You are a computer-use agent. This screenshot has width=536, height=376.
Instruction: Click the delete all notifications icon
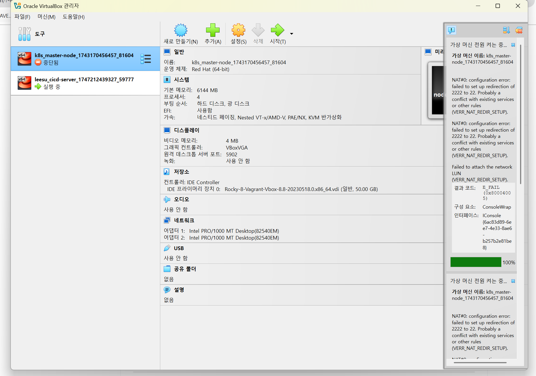(x=519, y=30)
